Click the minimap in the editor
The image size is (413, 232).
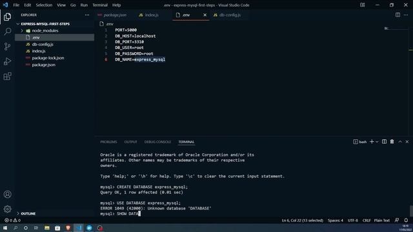pyautogui.click(x=396, y=28)
